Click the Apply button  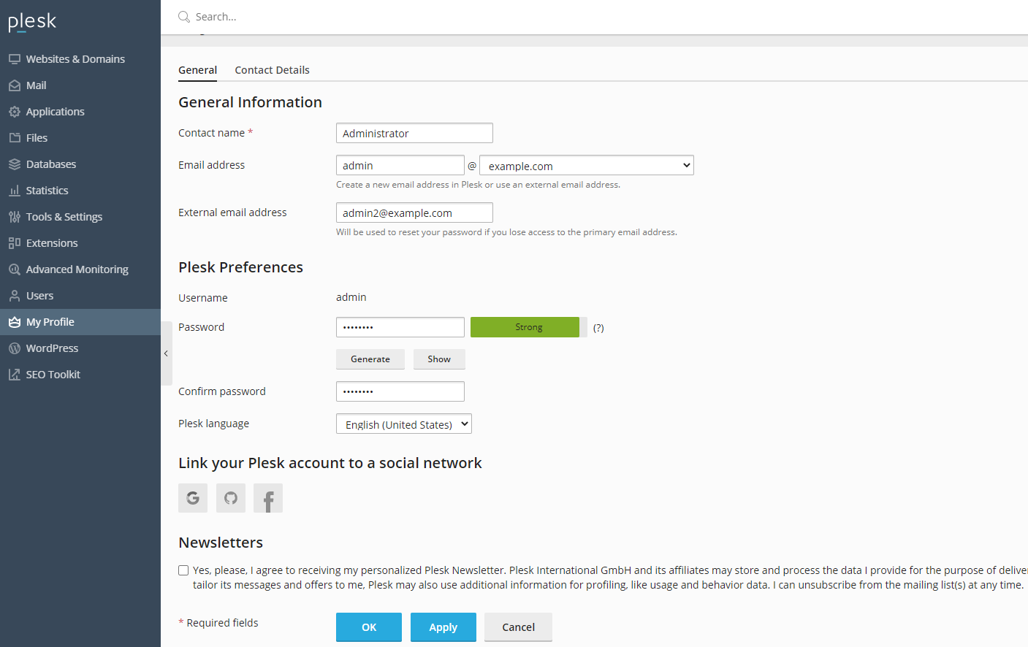[x=443, y=627]
